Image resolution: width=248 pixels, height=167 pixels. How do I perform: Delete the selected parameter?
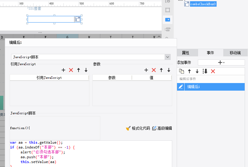click(x=154, y=70)
